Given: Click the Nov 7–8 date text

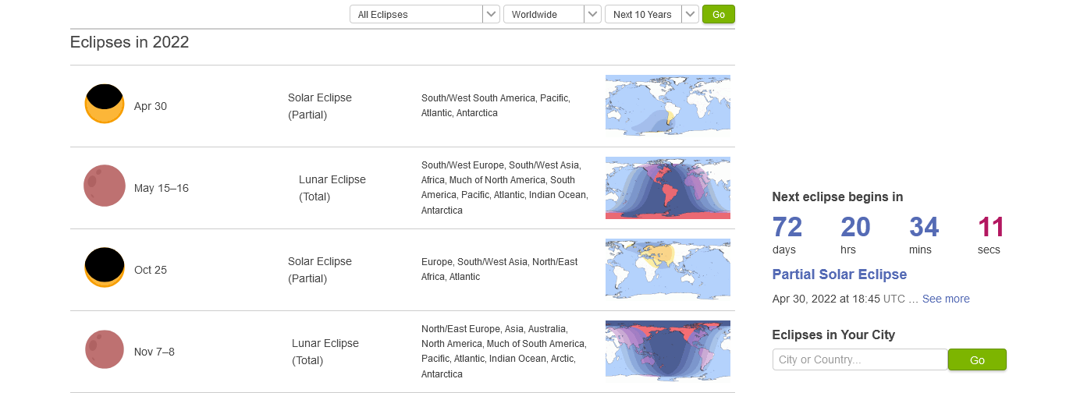Looking at the screenshot, I should (155, 352).
